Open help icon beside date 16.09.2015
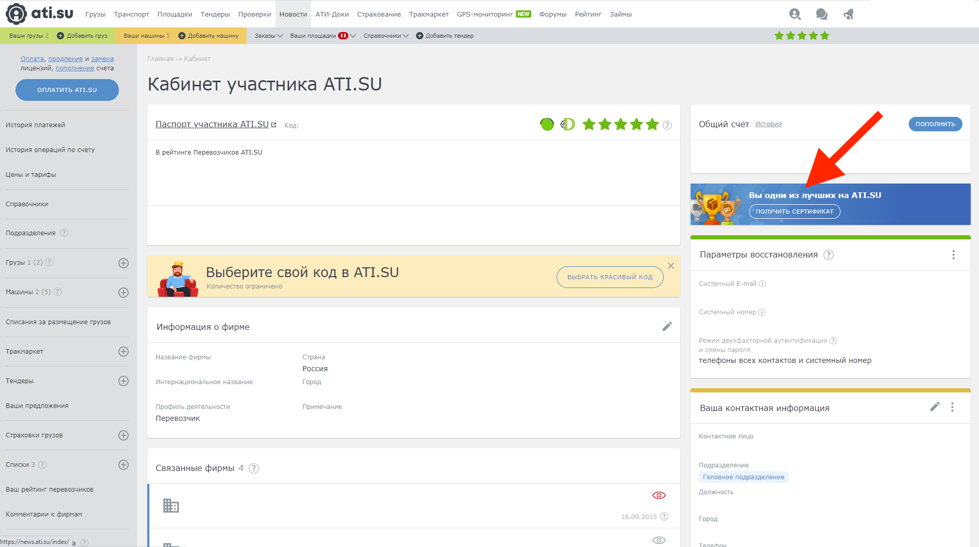The image size is (979, 547). pyautogui.click(x=664, y=516)
